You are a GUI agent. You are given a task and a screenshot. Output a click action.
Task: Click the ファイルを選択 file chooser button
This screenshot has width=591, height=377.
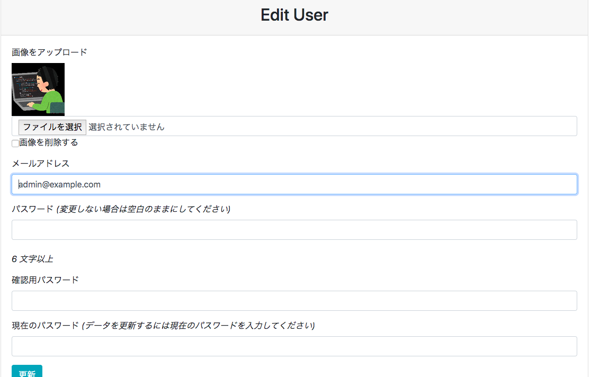(52, 127)
